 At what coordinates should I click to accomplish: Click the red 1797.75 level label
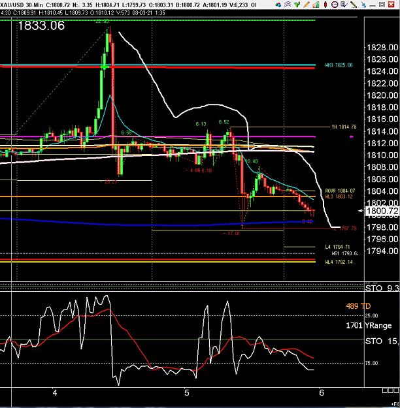tap(344, 228)
